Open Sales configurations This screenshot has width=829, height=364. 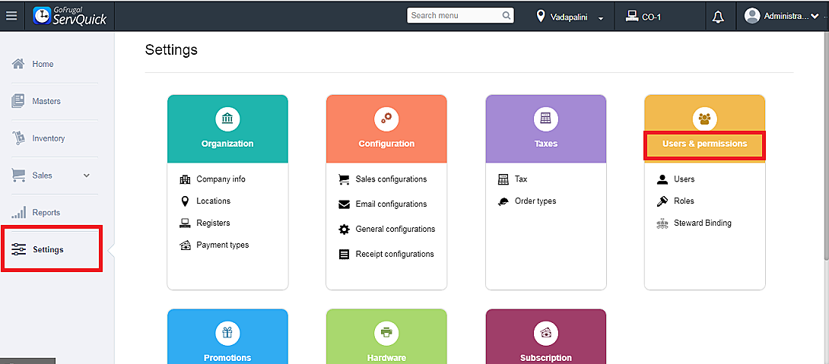391,179
